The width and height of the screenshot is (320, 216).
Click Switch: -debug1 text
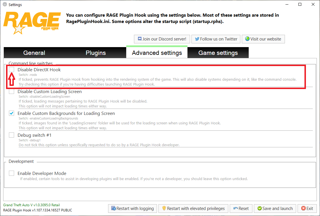pyautogui.click(x=30, y=140)
